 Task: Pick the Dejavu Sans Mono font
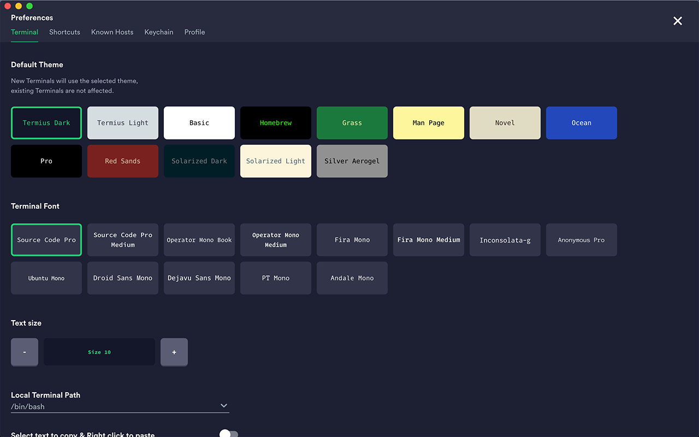(199, 278)
